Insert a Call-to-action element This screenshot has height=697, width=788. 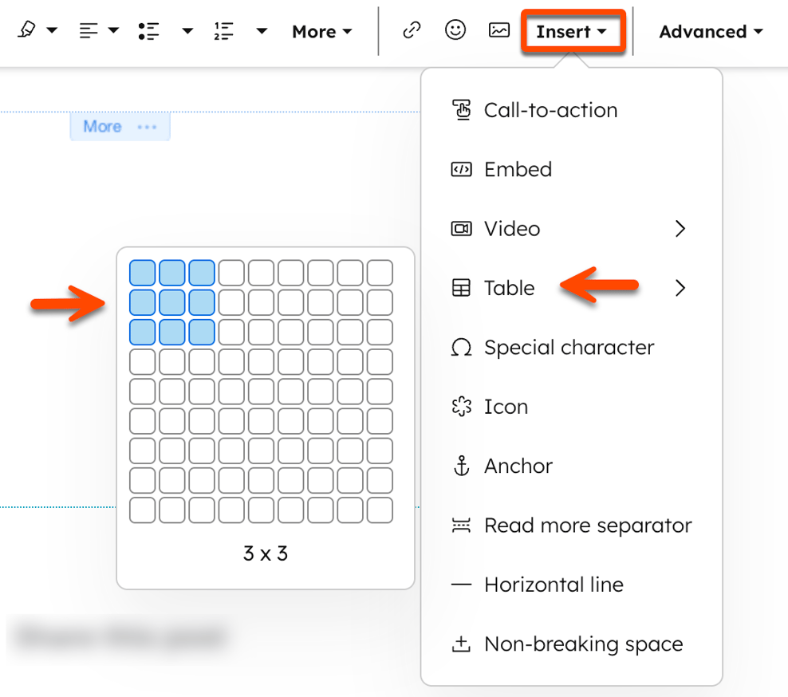tap(550, 110)
